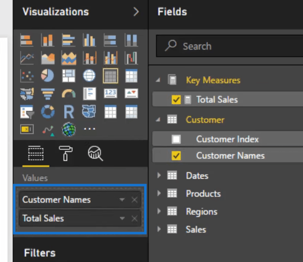Open dropdown for Total Sales value
Viewport: 303px width, 262px height.
[122, 218]
